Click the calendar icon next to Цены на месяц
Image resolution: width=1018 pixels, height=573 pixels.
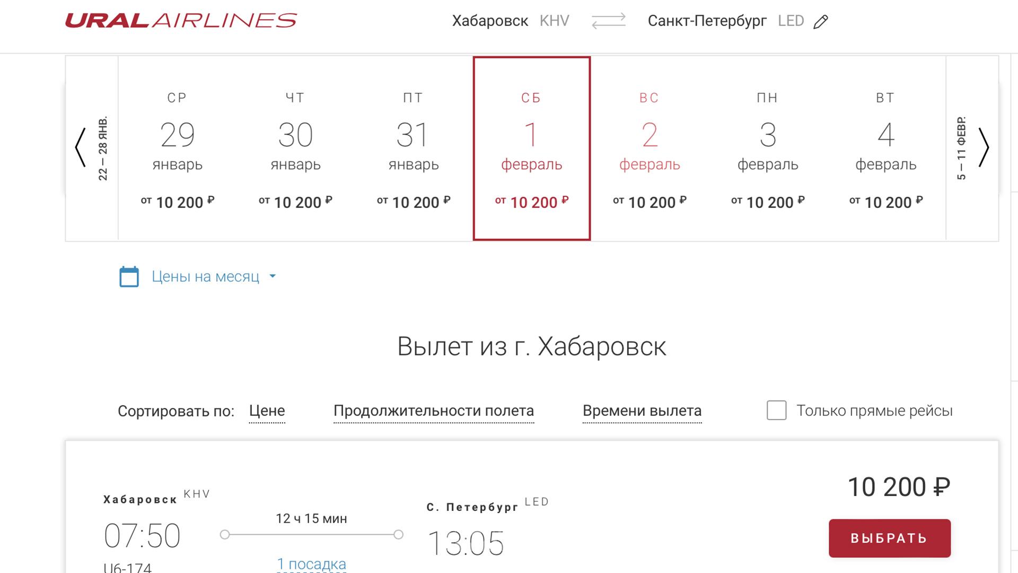(129, 276)
